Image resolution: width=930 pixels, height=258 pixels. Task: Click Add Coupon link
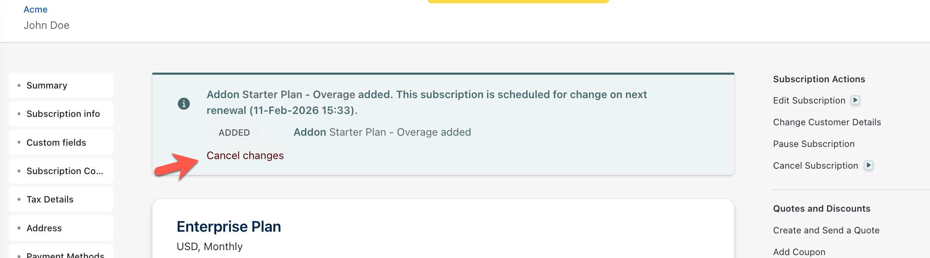pos(799,252)
